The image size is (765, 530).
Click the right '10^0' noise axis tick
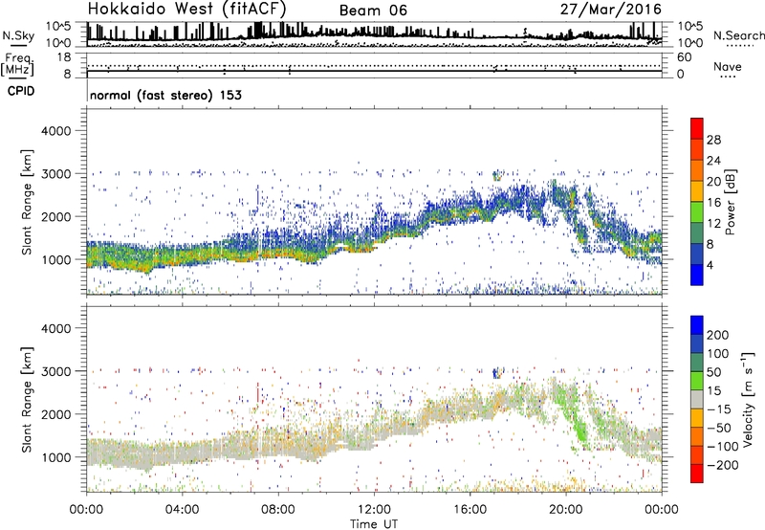[689, 43]
